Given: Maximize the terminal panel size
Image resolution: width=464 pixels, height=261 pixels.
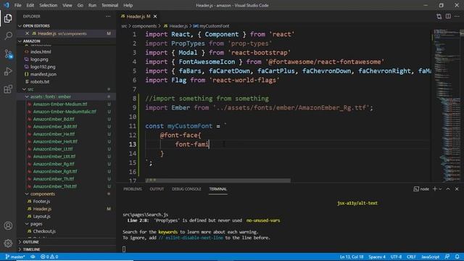Looking at the screenshot, I should pos(448,188).
